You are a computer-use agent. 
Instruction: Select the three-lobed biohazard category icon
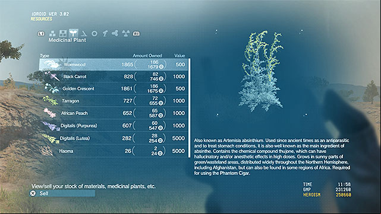pos(115,33)
